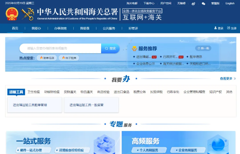The height and width of the screenshot is (154, 240).
Task: Click the 注册 register edit icon
Action: click(229, 28)
